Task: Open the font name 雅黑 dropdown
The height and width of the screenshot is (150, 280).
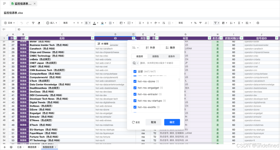Action: [x=69, y=23]
